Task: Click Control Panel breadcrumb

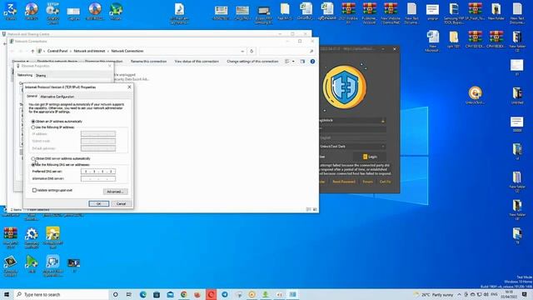Action: tap(57, 51)
